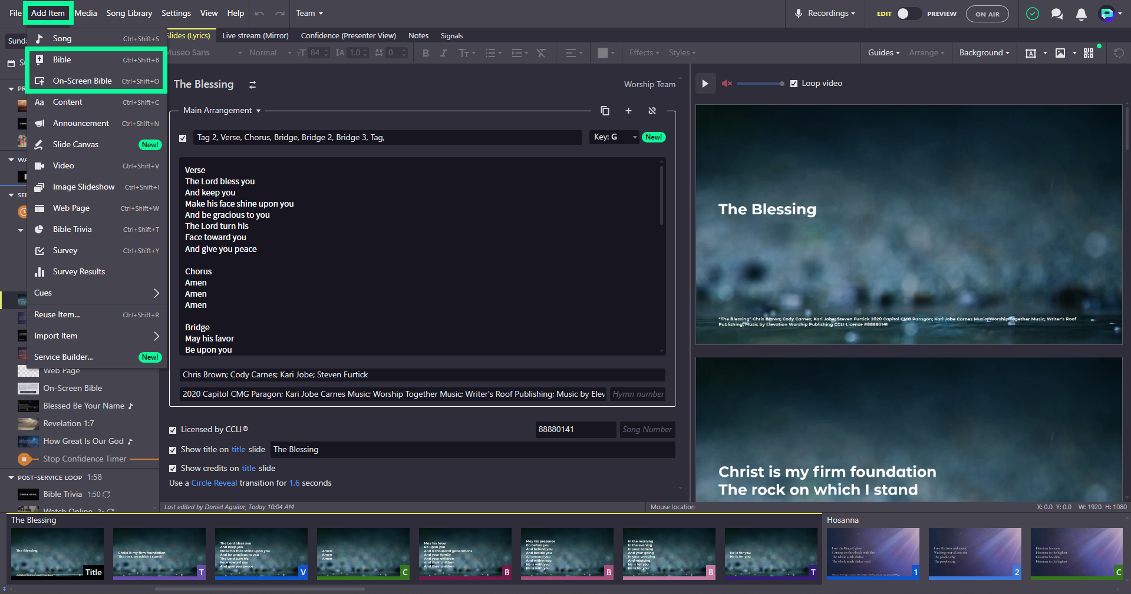Screen dimensions: 1131x594
Task: Add a new arrangement with the plus icon
Action: pyautogui.click(x=628, y=111)
